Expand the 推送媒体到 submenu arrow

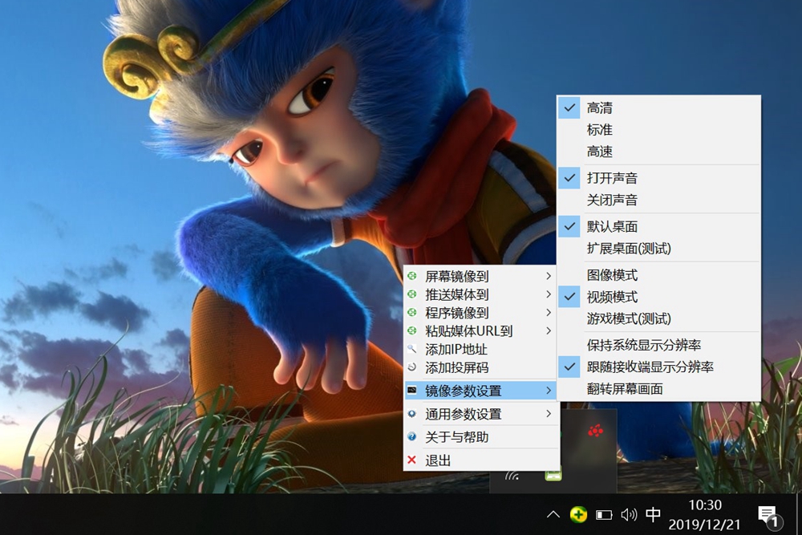549,294
